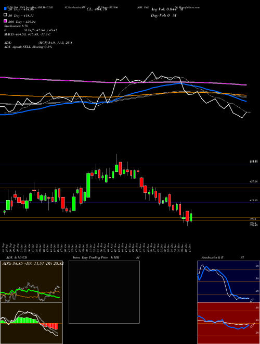Click the blue Stochastics chart panel
The width and height of the screenshot is (260, 344).
228,281
